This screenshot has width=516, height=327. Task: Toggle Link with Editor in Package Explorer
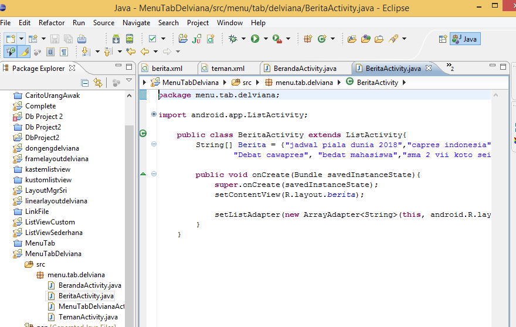[98, 83]
